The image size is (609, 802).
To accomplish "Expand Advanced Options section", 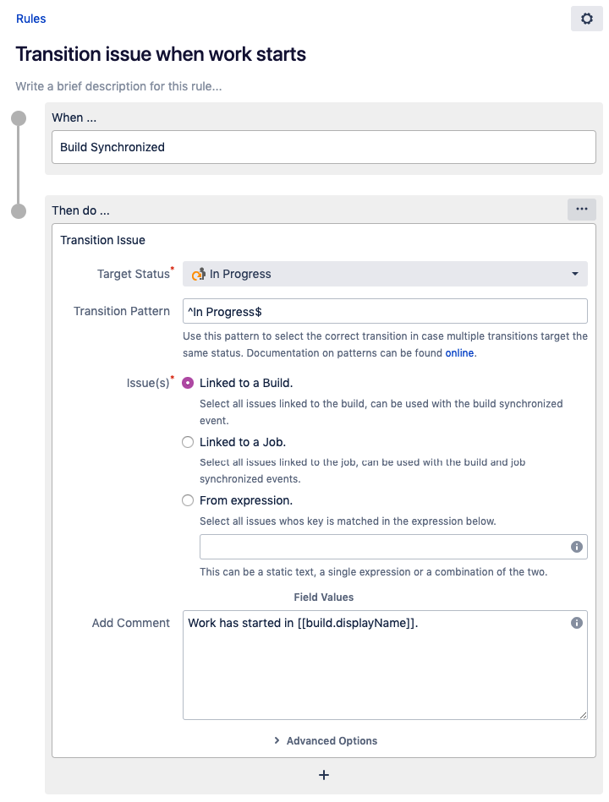I will pyautogui.click(x=326, y=740).
